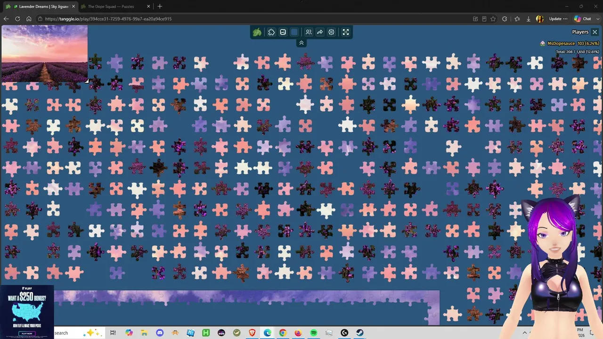
Task: Open the browser profile avatar
Action: [540, 19]
